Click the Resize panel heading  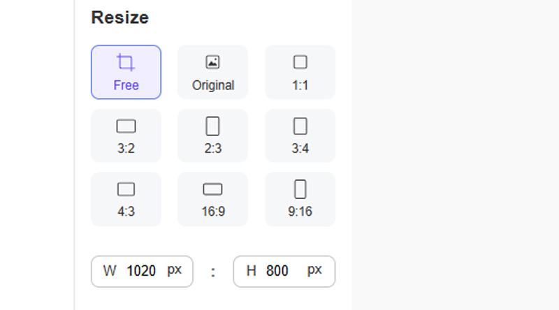(119, 17)
